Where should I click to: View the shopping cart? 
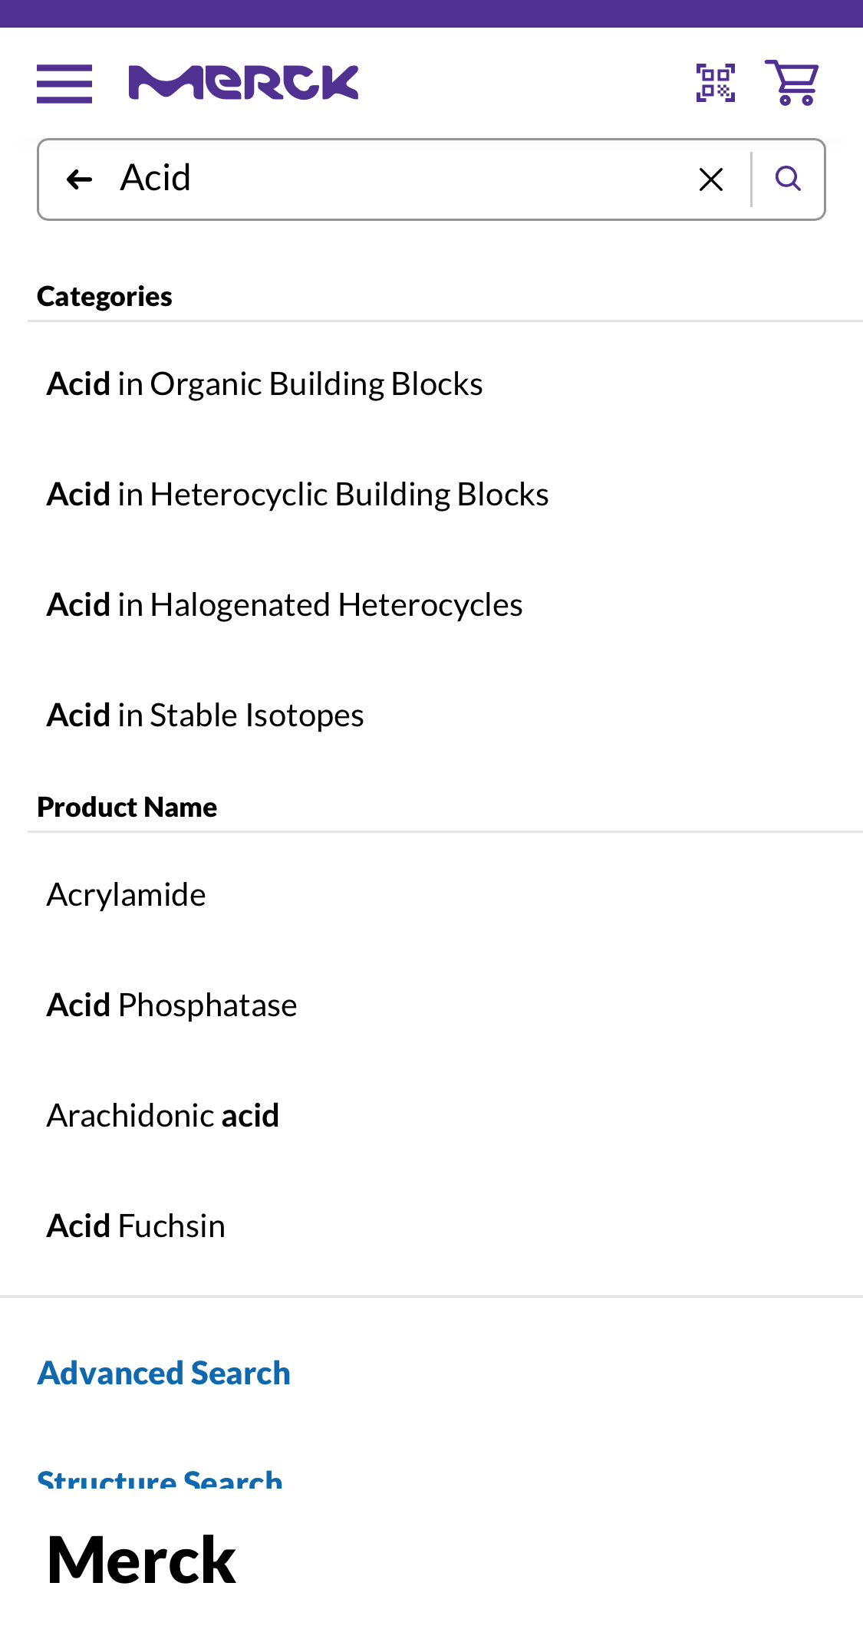[x=791, y=83]
